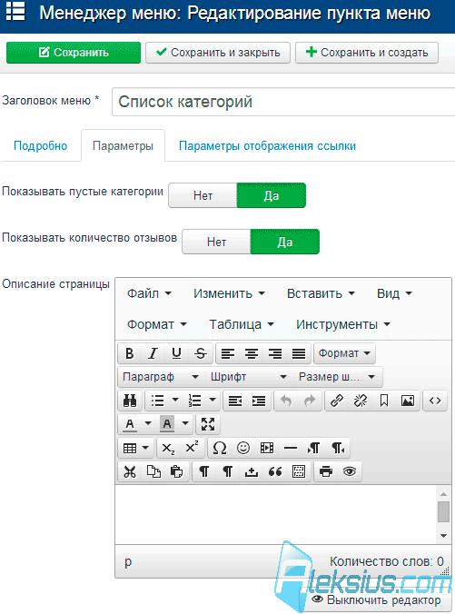Toggle fullscreen editor mode
455x614 pixels.
click(x=208, y=424)
